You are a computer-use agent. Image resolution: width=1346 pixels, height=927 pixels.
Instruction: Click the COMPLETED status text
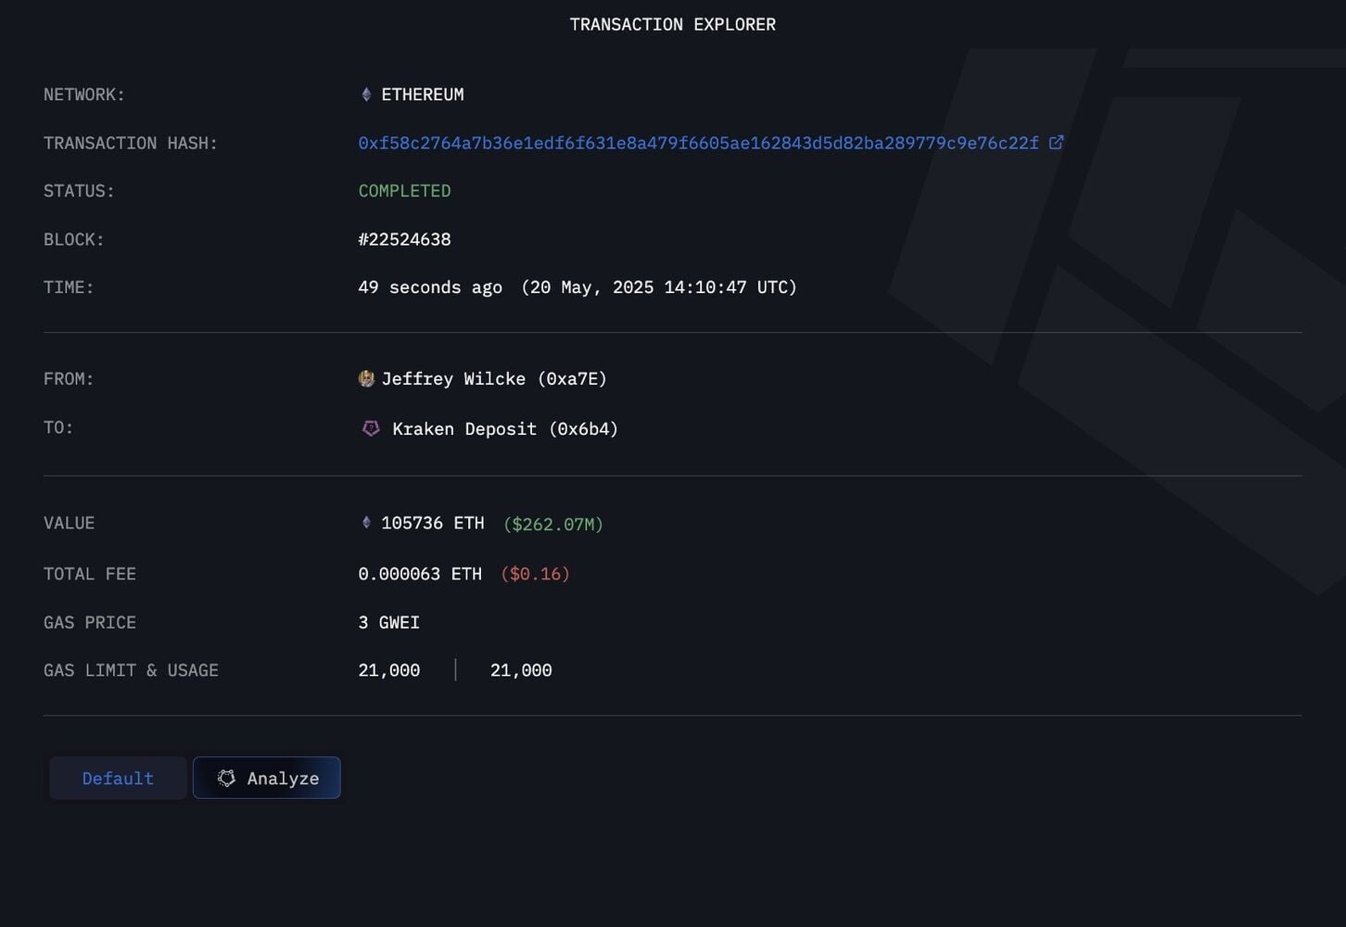[404, 191]
